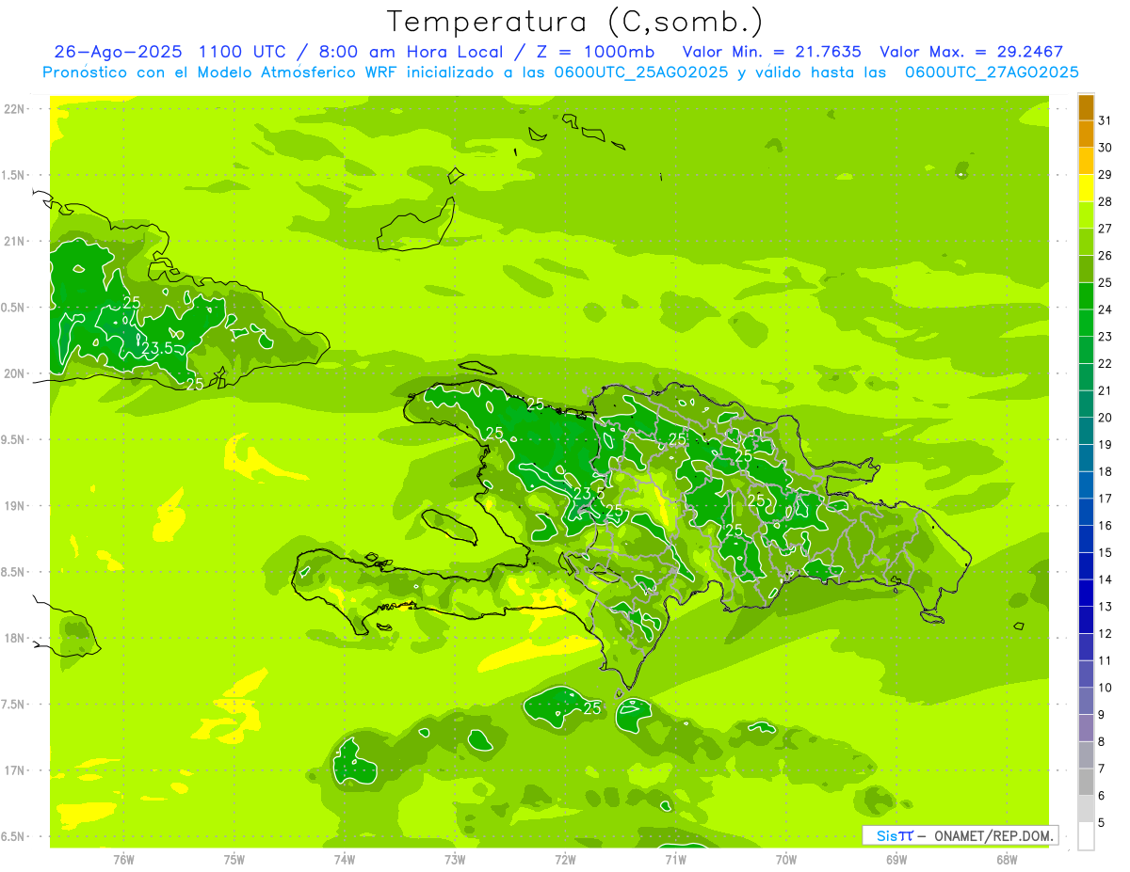
Task: Pick the gray swatch between 6 and 7
Action: tap(1086, 782)
